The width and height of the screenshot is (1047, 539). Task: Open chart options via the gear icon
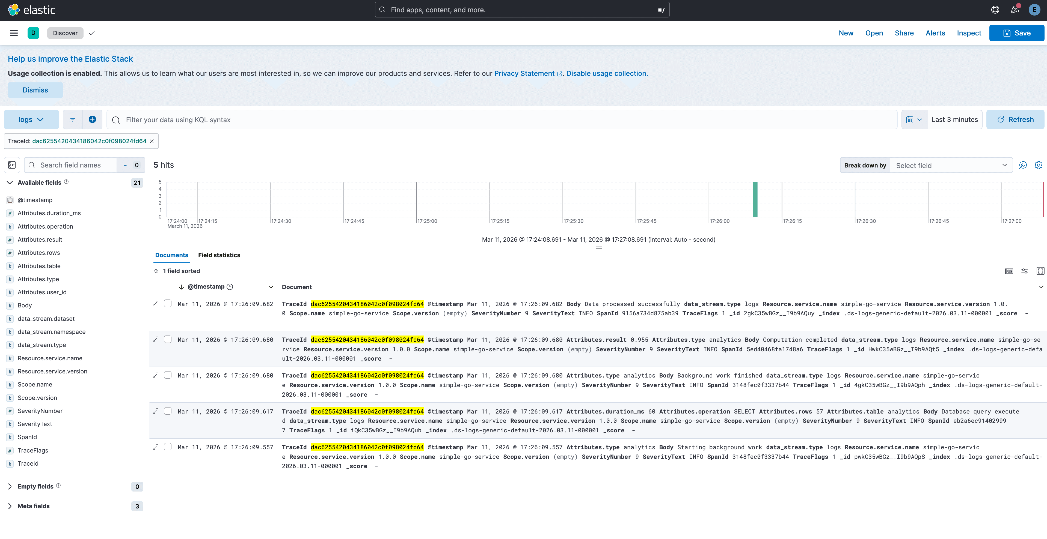1039,165
